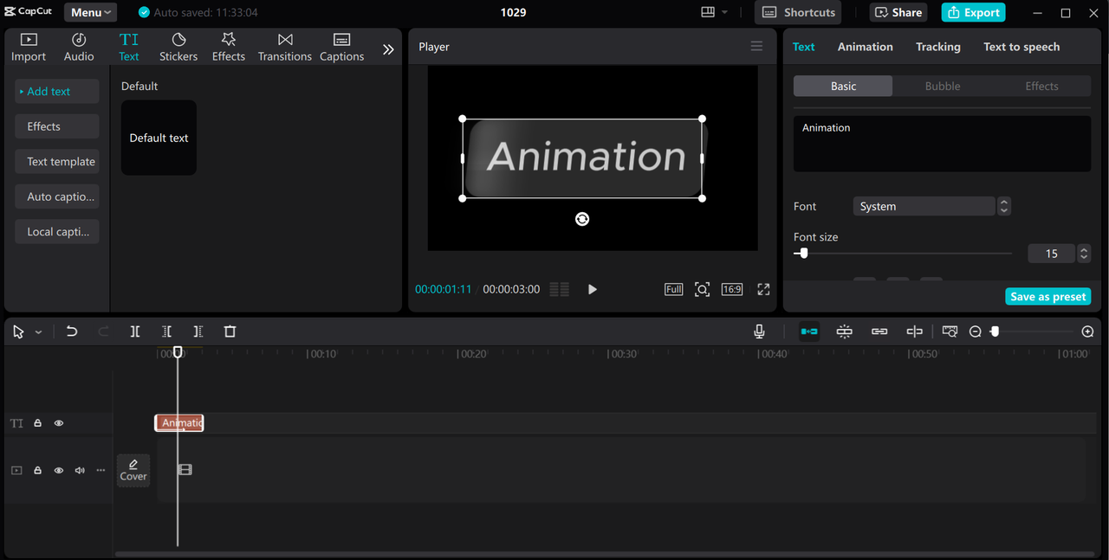Toggle clip linkage
This screenshot has width=1109, height=560.
pyautogui.click(x=879, y=331)
